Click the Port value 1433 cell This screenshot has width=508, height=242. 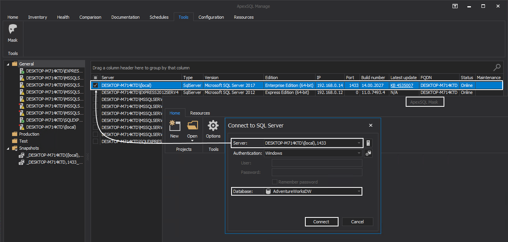(x=352, y=85)
